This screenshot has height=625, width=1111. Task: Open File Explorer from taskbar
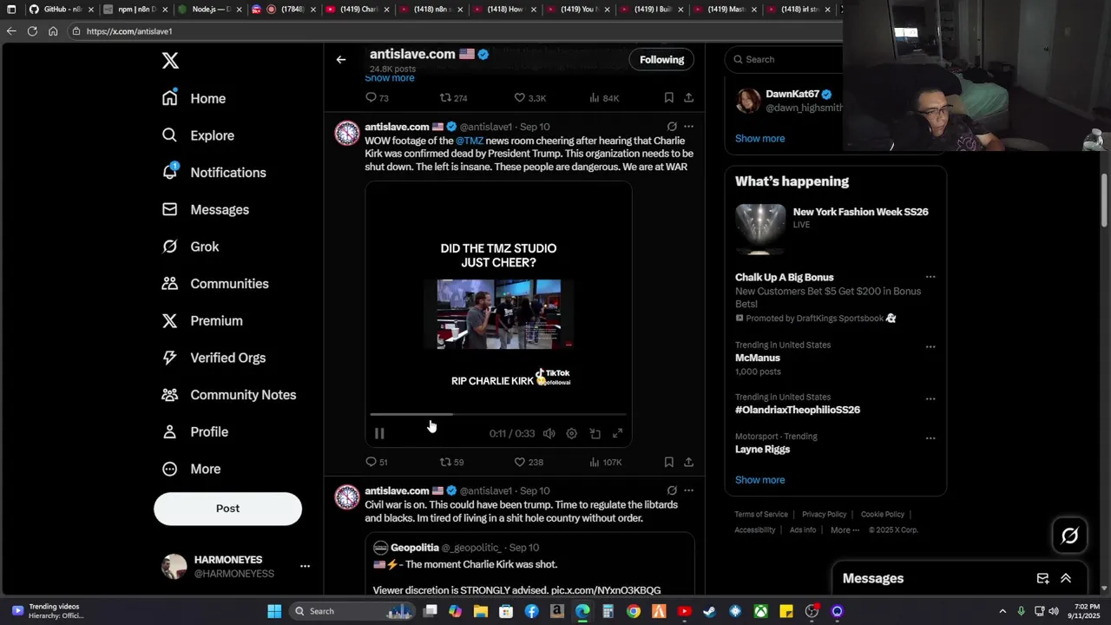(x=481, y=611)
